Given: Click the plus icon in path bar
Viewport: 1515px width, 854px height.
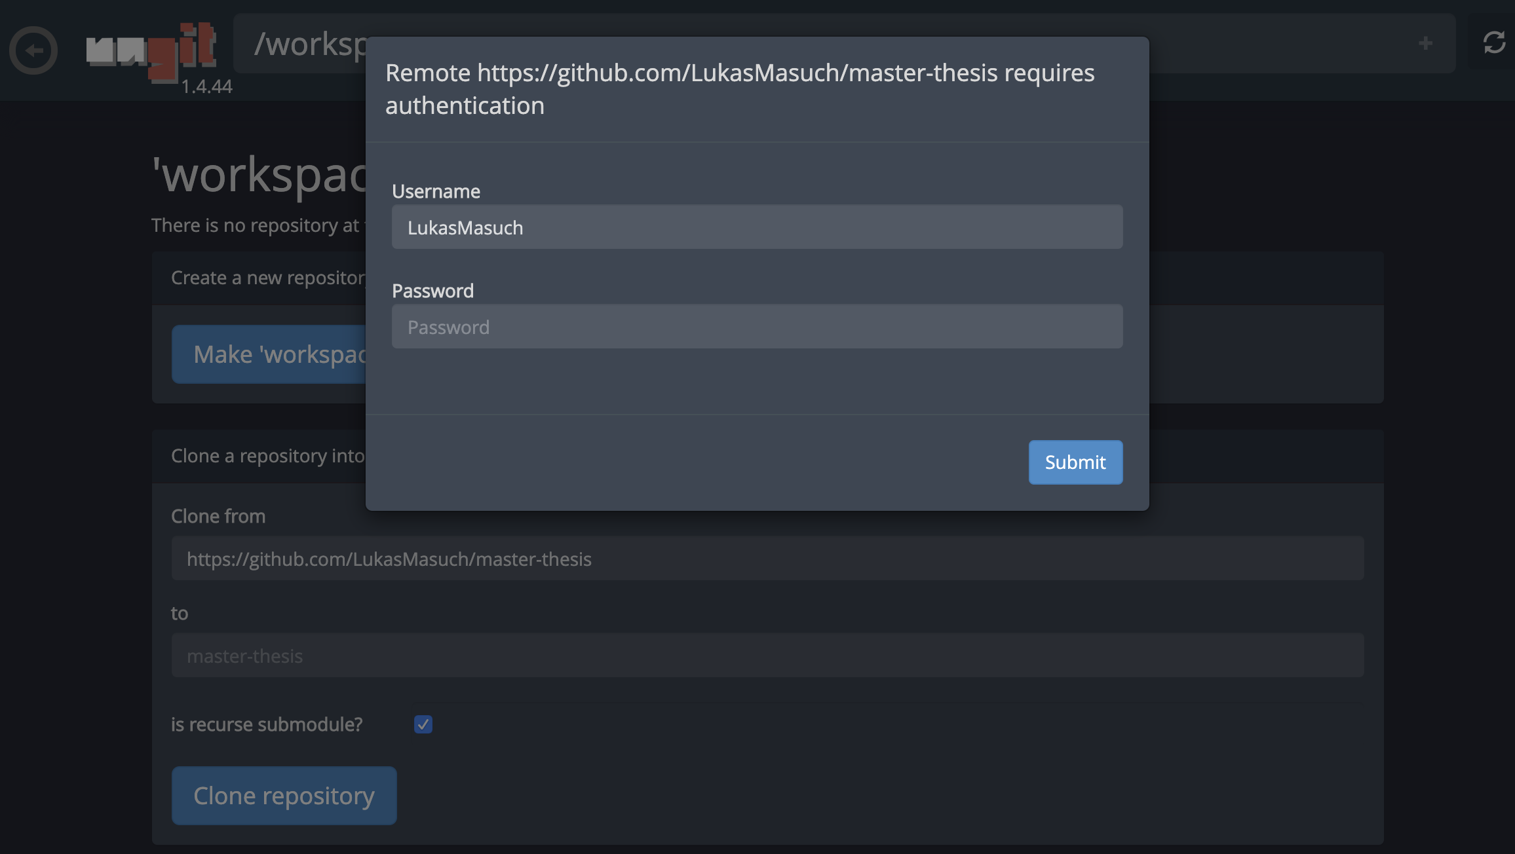Looking at the screenshot, I should [1425, 44].
